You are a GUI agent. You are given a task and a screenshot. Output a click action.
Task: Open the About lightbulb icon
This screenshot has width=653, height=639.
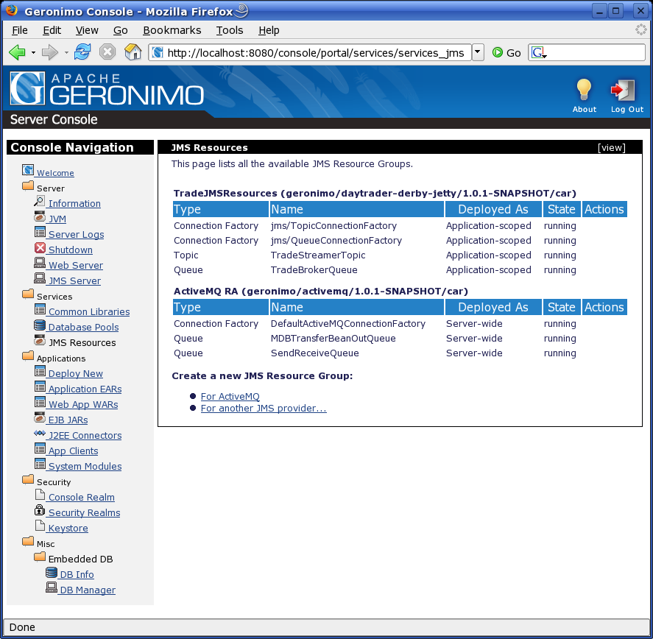click(584, 90)
